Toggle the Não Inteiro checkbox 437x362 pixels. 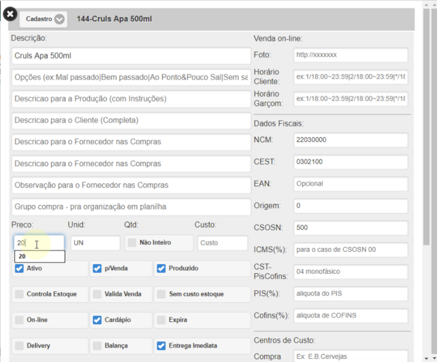coord(132,243)
